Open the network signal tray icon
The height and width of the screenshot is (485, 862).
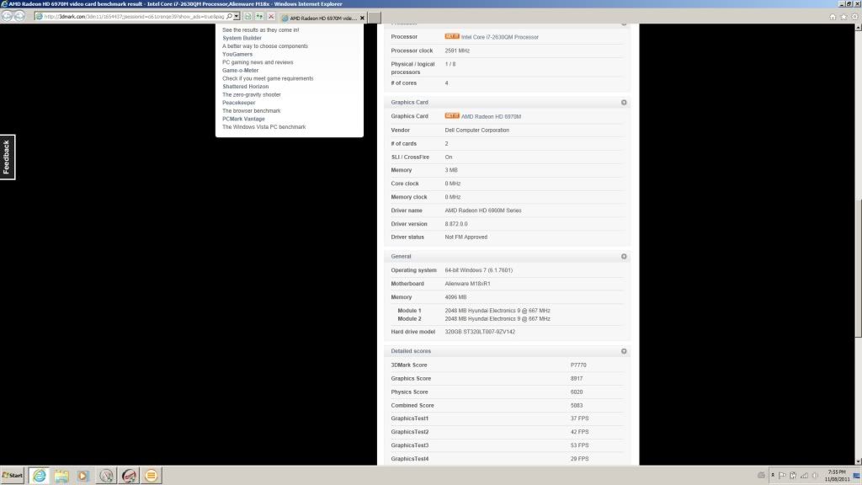tap(804, 475)
